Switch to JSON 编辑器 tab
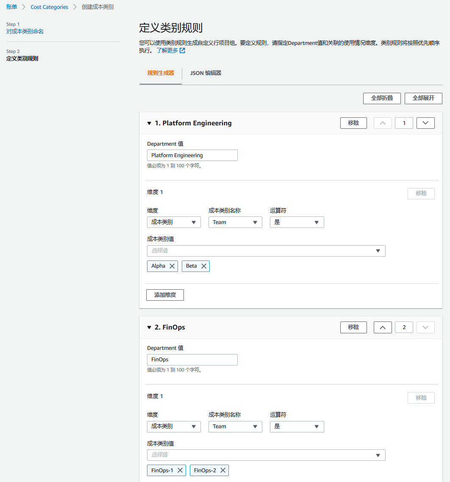The width and height of the screenshot is (450, 482). (x=206, y=73)
